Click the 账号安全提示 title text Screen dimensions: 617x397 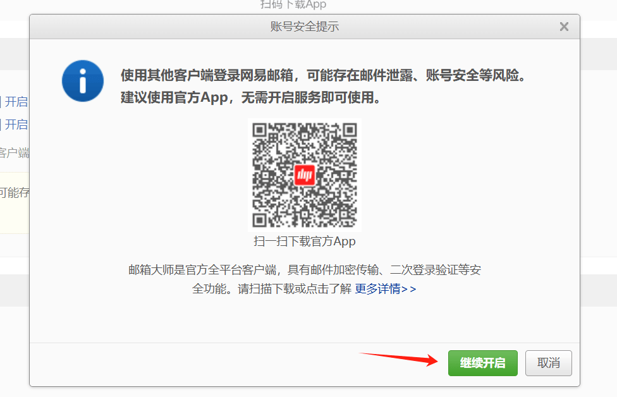click(305, 27)
